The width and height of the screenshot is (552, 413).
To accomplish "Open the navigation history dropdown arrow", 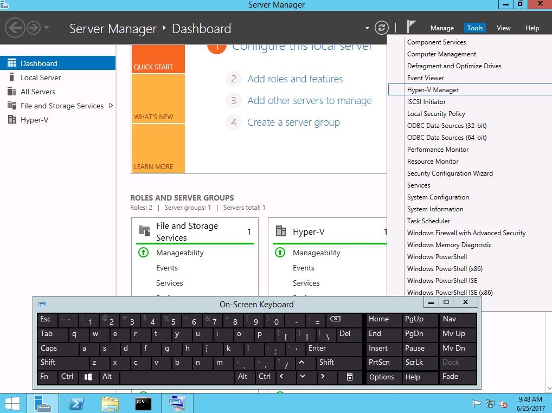I will (47, 28).
